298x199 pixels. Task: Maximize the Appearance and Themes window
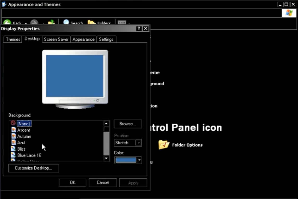click(x=286, y=4)
